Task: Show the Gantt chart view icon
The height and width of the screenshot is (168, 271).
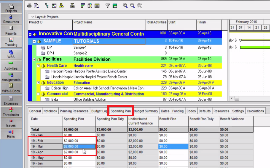Action: [54, 6]
